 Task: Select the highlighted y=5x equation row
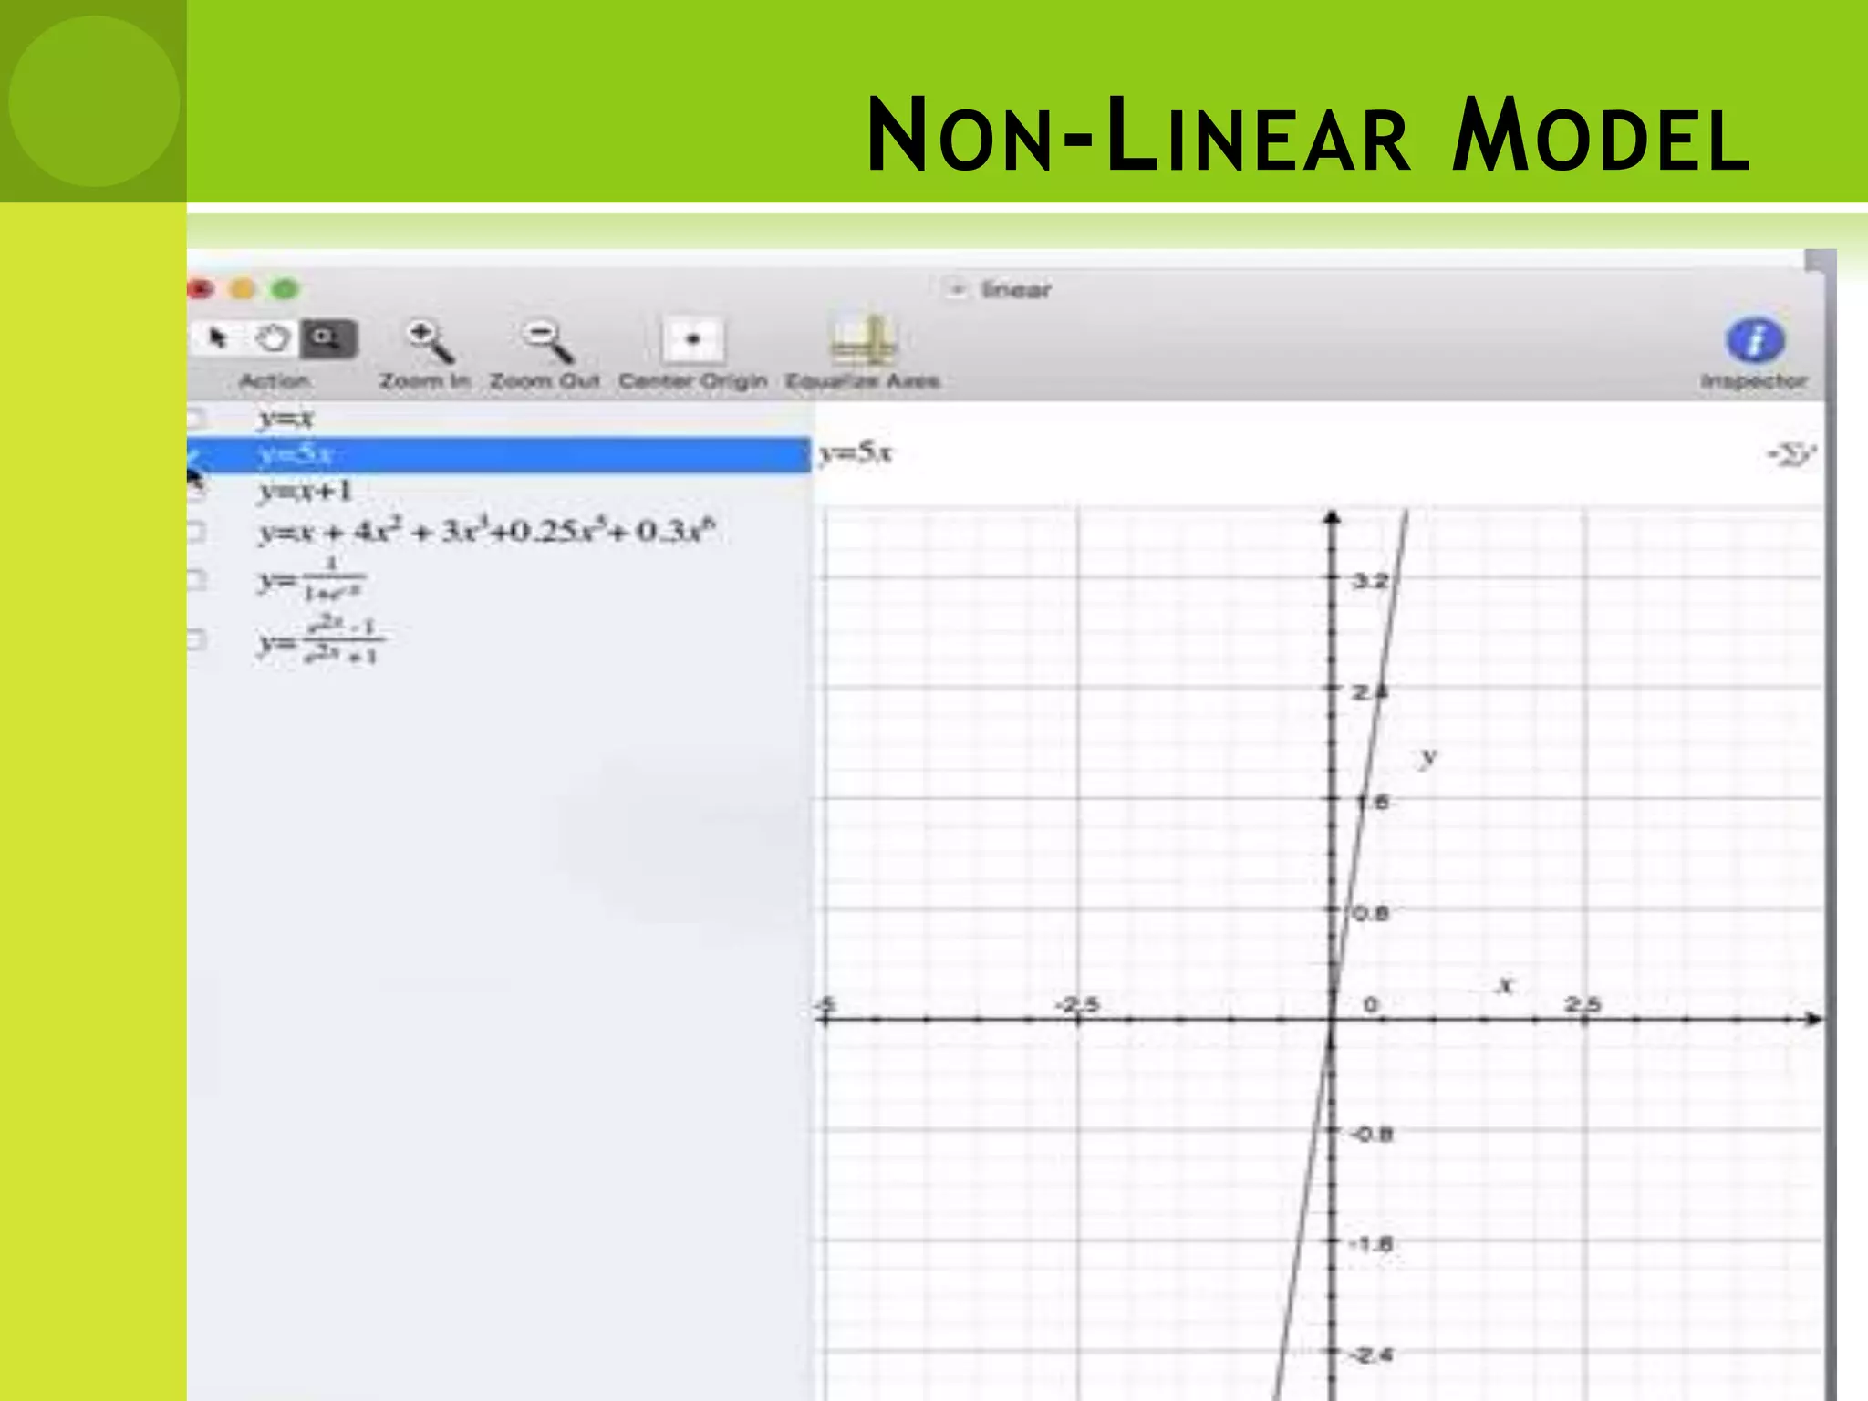pyautogui.click(x=499, y=454)
